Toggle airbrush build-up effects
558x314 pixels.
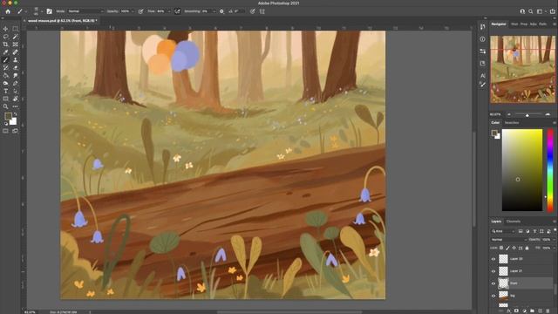click(x=177, y=11)
